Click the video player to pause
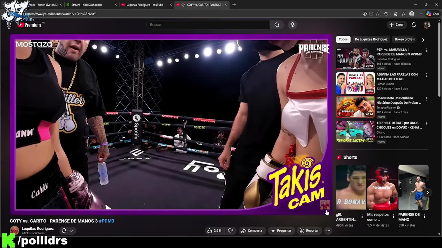Image resolution: width=442 pixels, height=248 pixels. click(171, 125)
